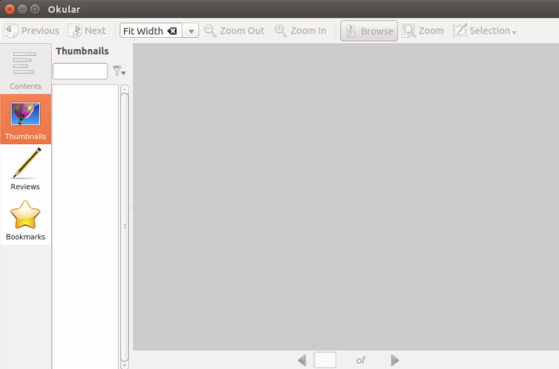This screenshot has height=369, width=559.
Task: Switch to the Thumbnails sidebar panel
Action: pyautogui.click(x=25, y=120)
